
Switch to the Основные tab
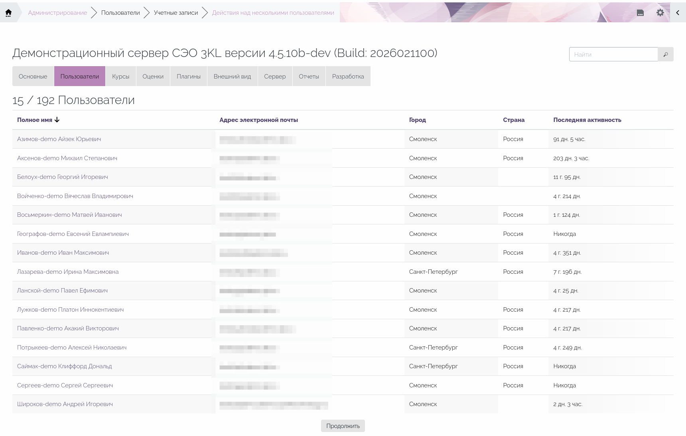tap(33, 77)
